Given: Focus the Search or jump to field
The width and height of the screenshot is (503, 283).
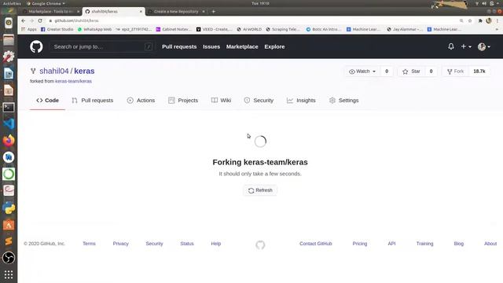Looking at the screenshot, I should tap(101, 47).
